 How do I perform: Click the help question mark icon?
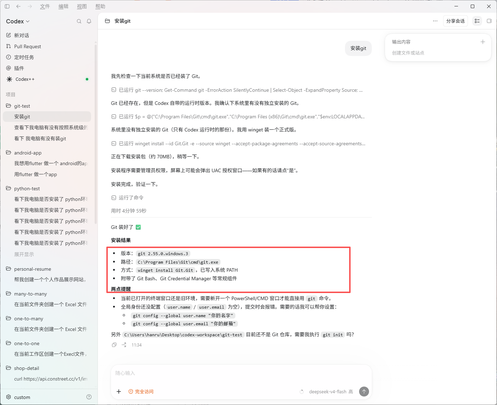(x=89, y=397)
